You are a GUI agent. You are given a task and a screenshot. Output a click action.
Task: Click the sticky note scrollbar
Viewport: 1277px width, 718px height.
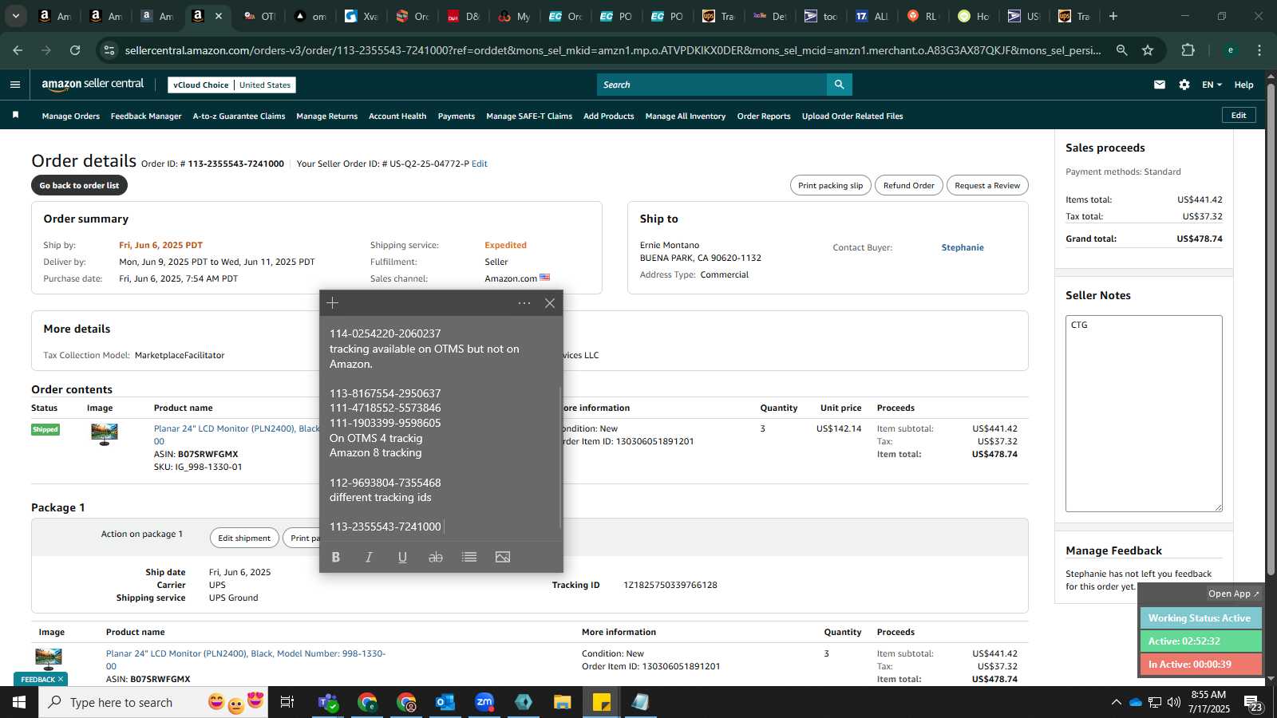tap(561, 456)
